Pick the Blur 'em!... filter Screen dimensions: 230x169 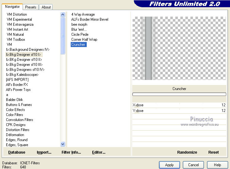[x=79, y=29]
